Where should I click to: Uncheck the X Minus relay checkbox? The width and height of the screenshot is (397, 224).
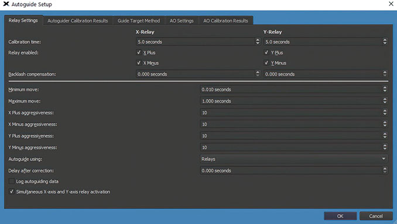[139, 63]
